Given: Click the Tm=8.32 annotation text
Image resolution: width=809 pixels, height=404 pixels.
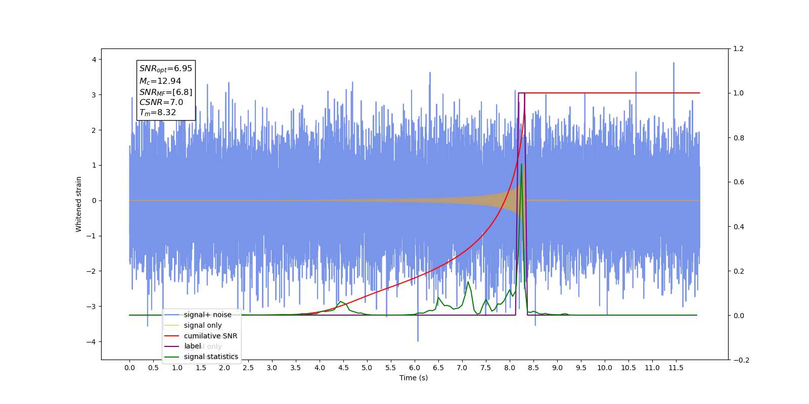Looking at the screenshot, I should click(x=158, y=113).
